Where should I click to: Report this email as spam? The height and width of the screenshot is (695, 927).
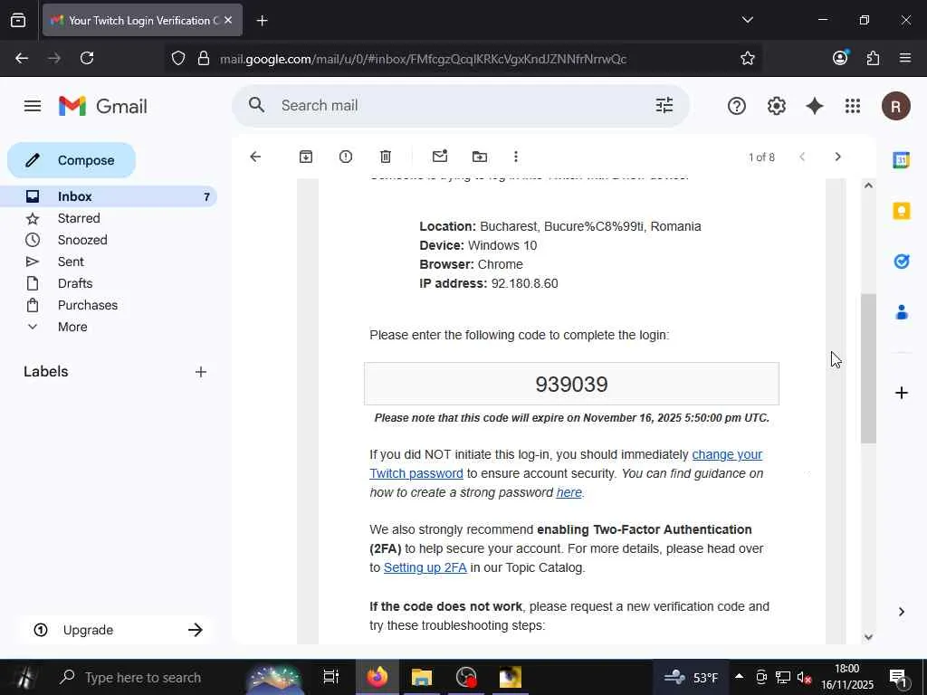point(346,157)
